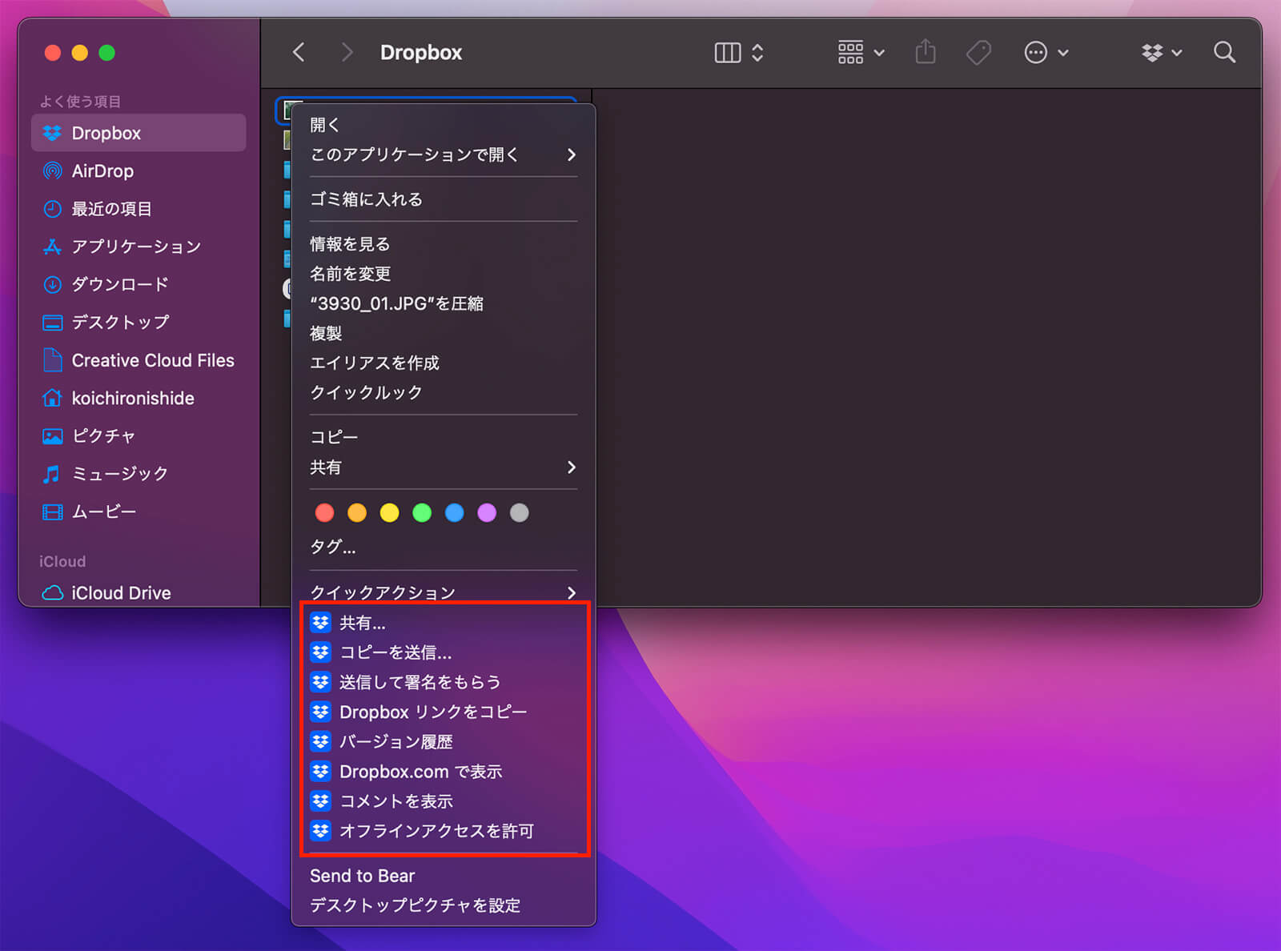Choose コピー menu item
1281x951 pixels.
[444, 437]
